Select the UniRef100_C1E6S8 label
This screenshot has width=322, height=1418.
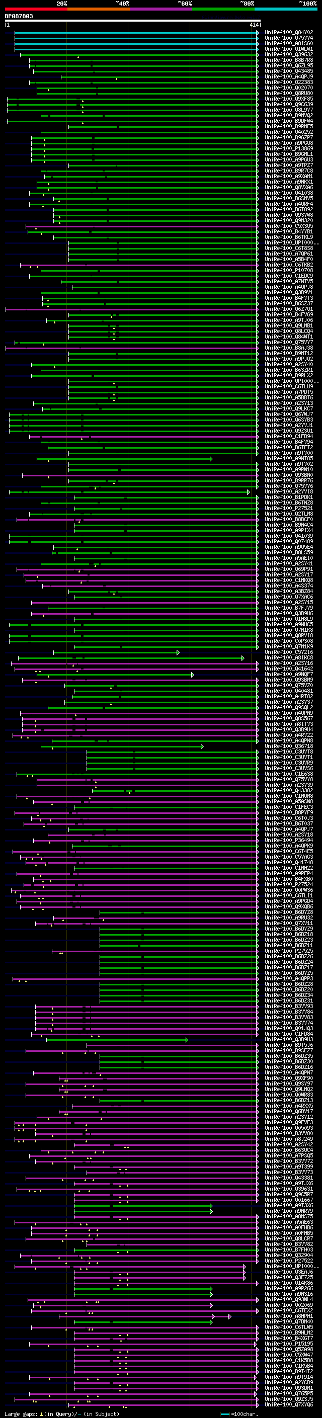288,774
